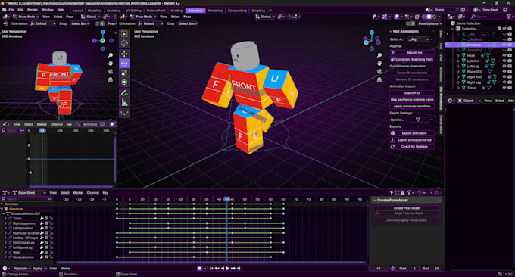Screen dimensions: 515x277
Task: Toggle visibility eye of Torso object
Action: (504, 88)
